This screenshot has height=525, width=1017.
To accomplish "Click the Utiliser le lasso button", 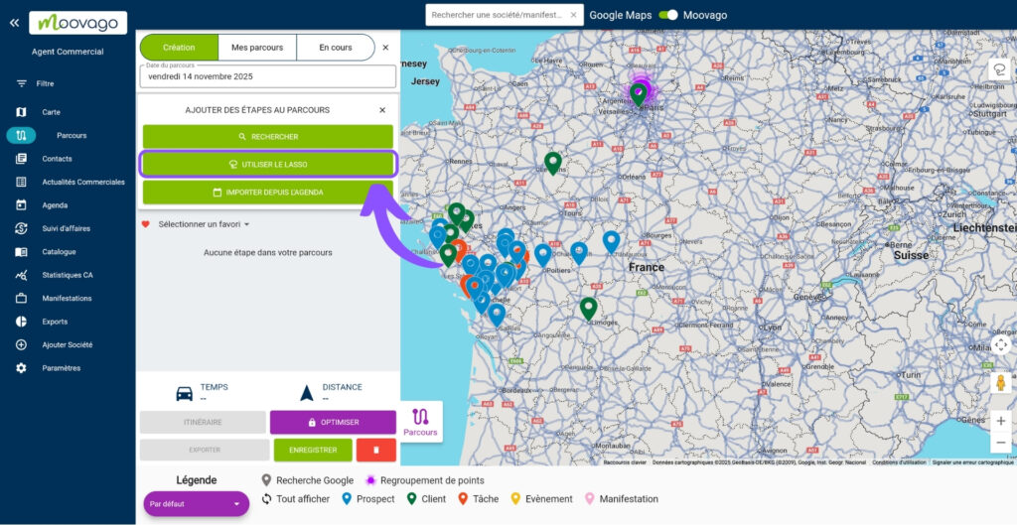I will [x=268, y=164].
